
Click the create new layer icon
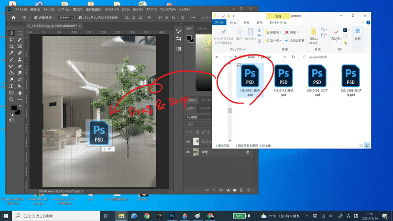tap(242, 190)
